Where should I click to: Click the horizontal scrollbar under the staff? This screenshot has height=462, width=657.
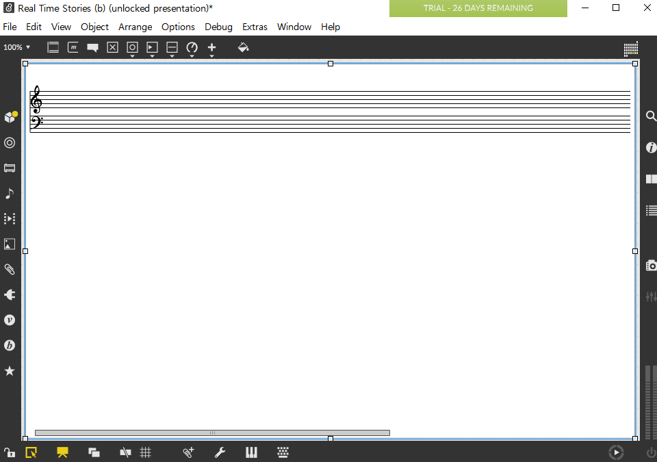coord(212,433)
